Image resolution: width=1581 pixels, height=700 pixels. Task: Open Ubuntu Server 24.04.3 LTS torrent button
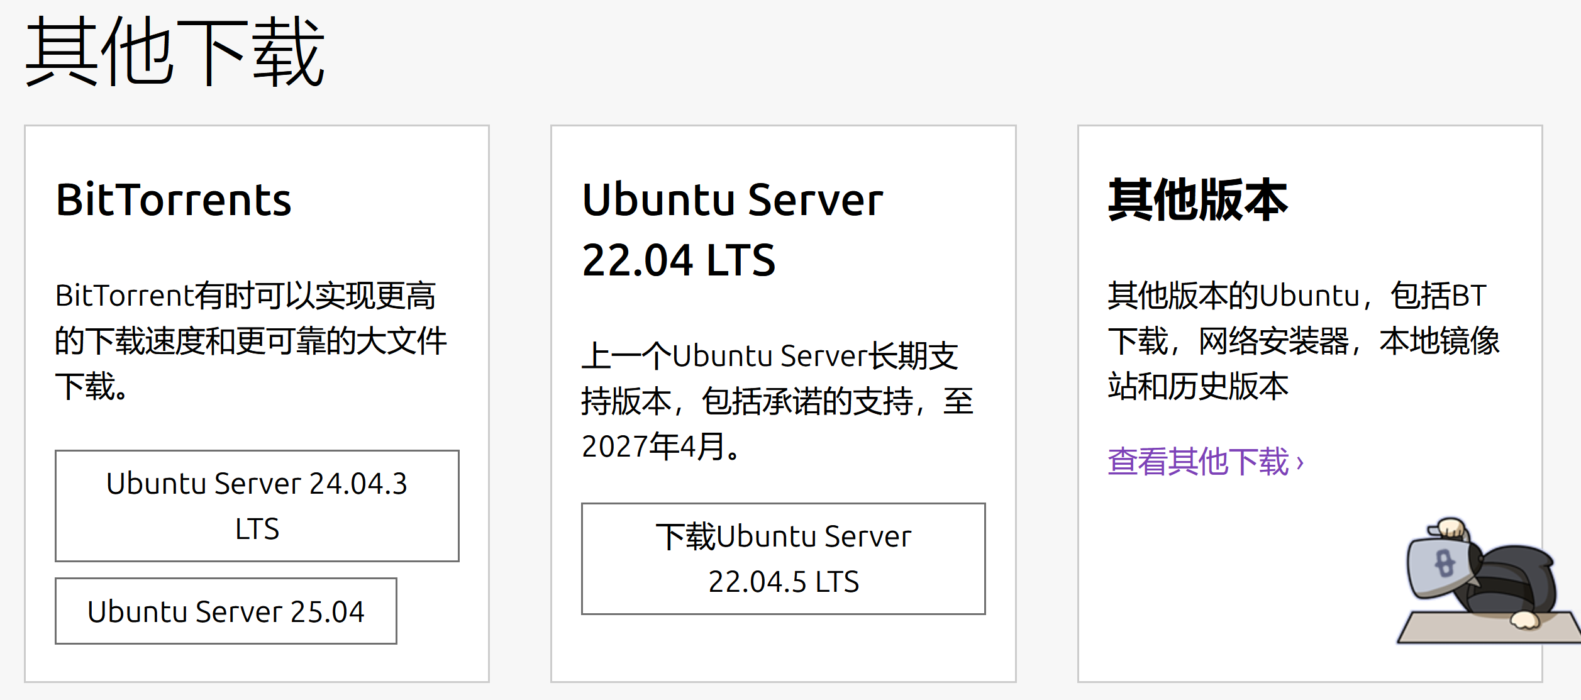(x=257, y=506)
